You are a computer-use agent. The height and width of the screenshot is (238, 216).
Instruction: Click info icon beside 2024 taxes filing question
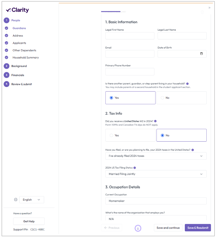(193, 150)
